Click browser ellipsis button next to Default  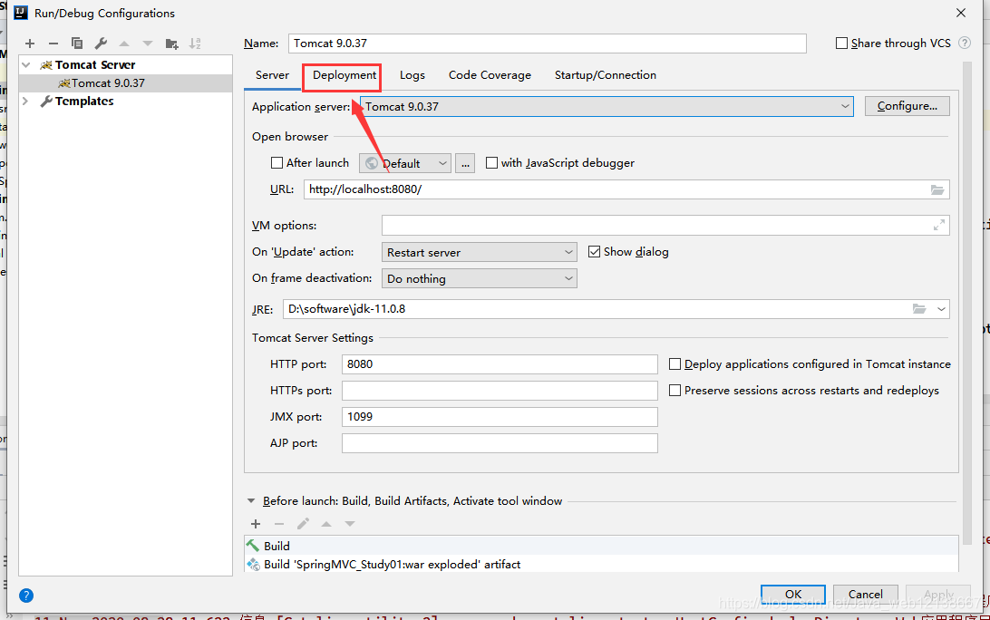[465, 163]
